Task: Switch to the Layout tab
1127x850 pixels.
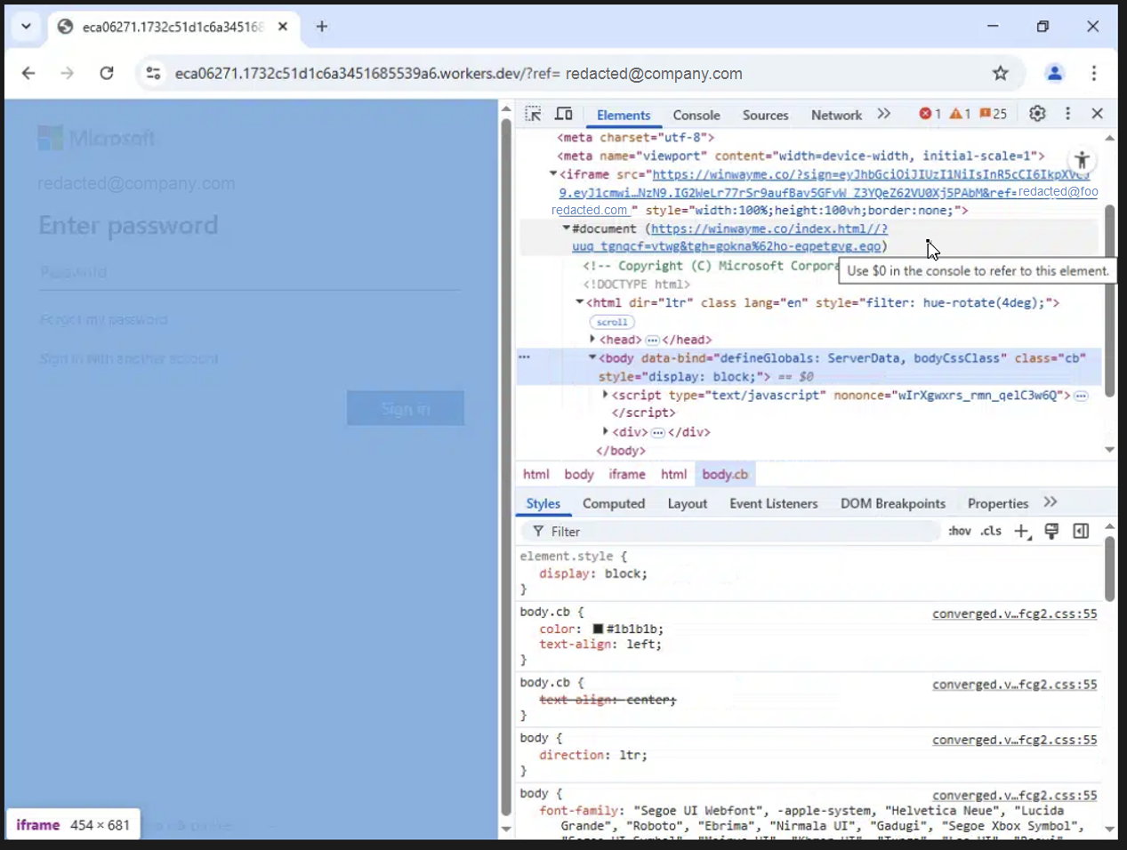Action: tap(688, 503)
